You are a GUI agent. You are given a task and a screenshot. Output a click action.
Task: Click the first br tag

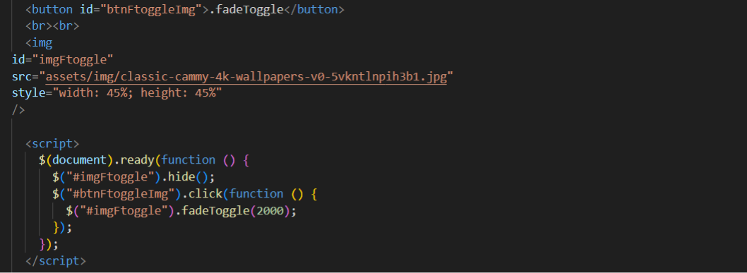coord(39,26)
